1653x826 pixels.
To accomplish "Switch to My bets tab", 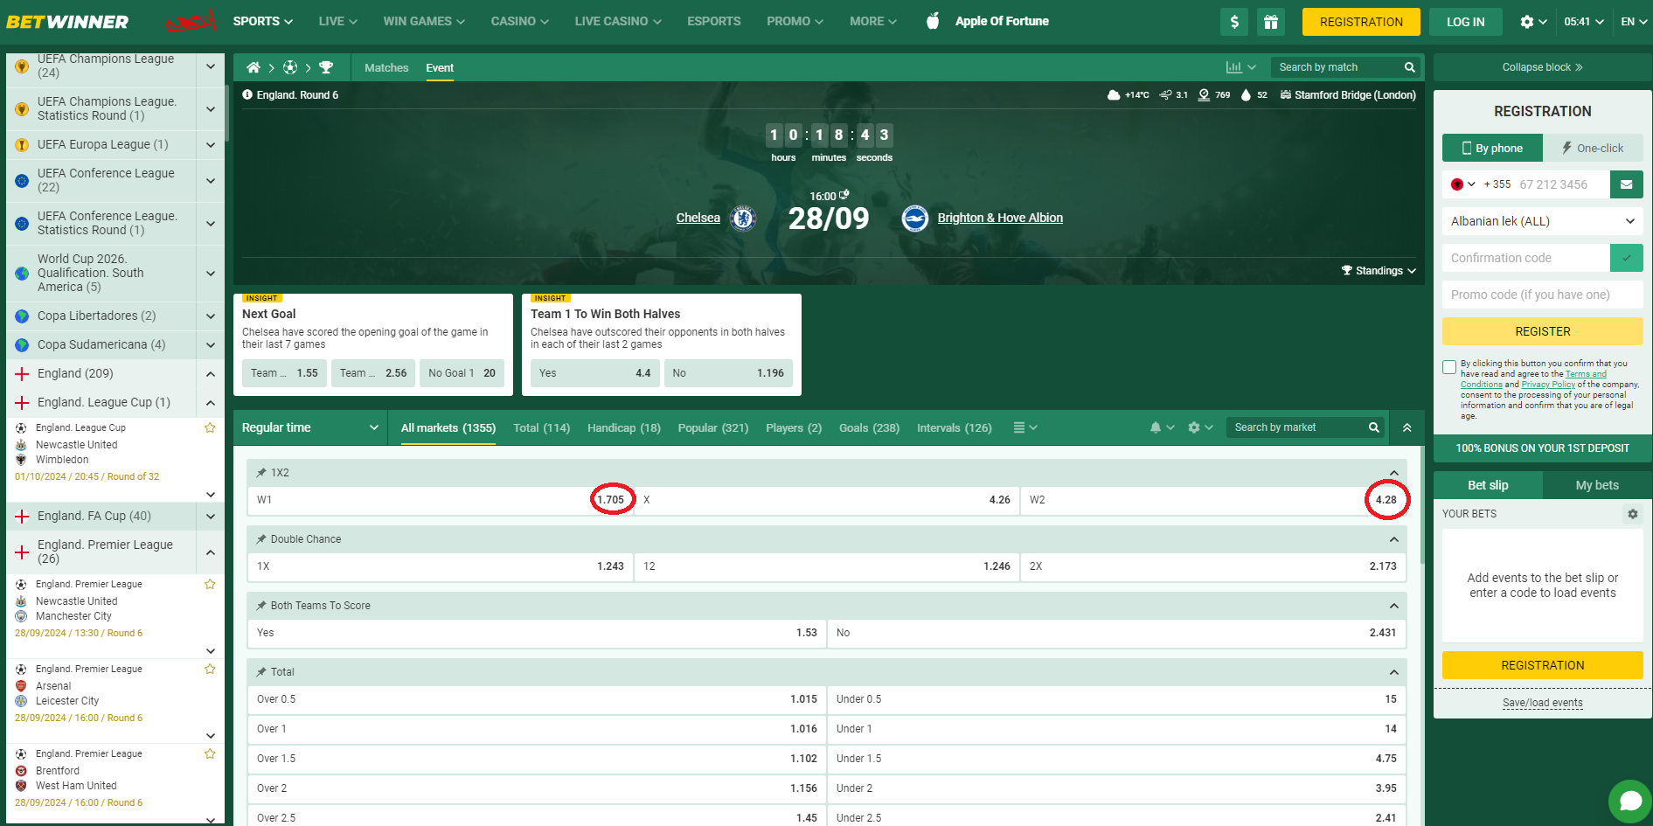I will point(1597,485).
